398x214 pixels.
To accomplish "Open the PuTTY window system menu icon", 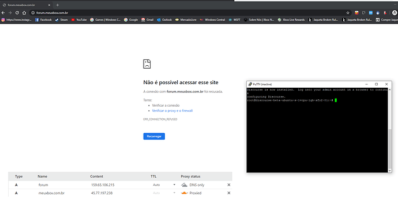I will [x=250, y=84].
